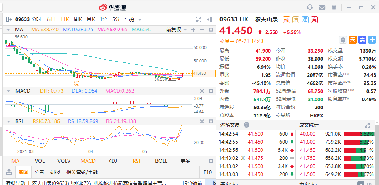Open indicator tab bar settings gear

click(211, 161)
